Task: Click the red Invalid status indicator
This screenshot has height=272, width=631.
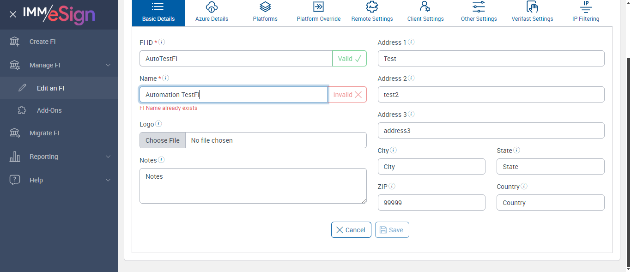Action: click(x=348, y=95)
